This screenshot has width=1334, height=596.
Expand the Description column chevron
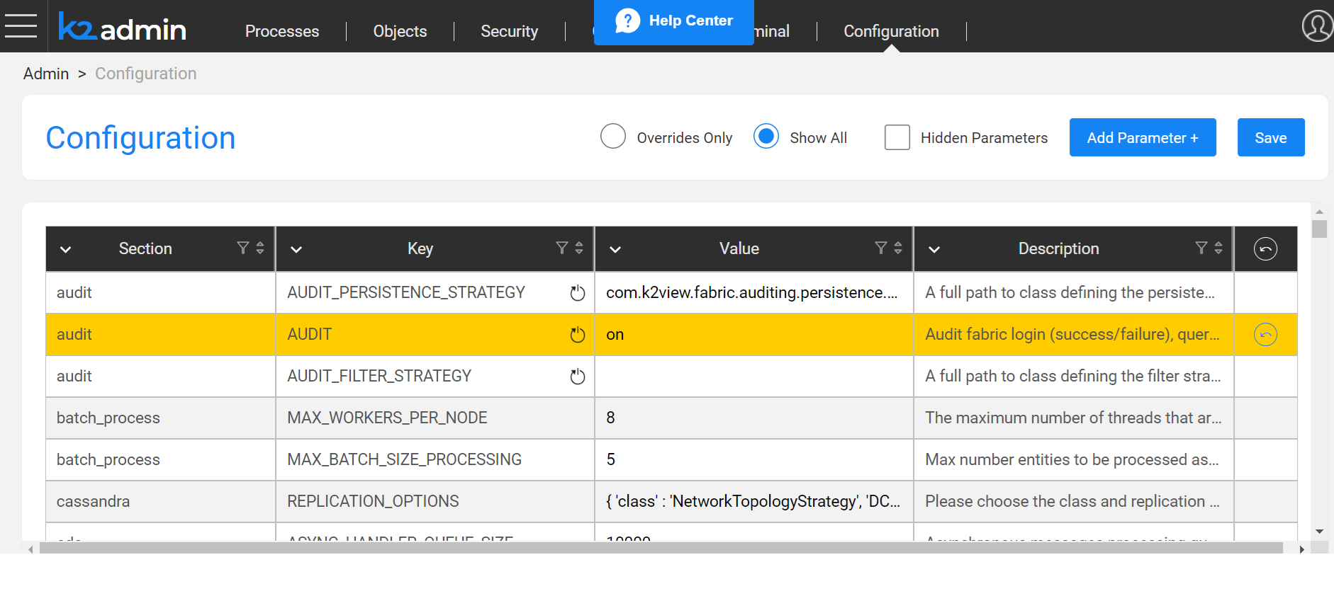(x=934, y=249)
